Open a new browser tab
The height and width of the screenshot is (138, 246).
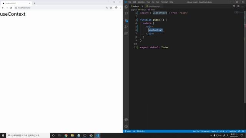[x=35, y=3]
